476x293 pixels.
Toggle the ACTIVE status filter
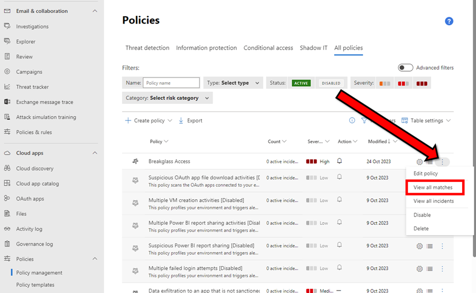tap(301, 83)
